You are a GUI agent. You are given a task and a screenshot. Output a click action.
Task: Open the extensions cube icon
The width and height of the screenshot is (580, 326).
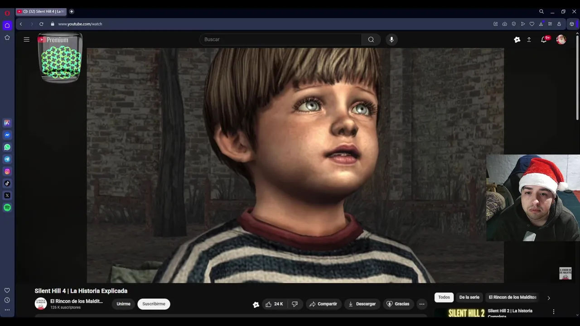click(572, 24)
